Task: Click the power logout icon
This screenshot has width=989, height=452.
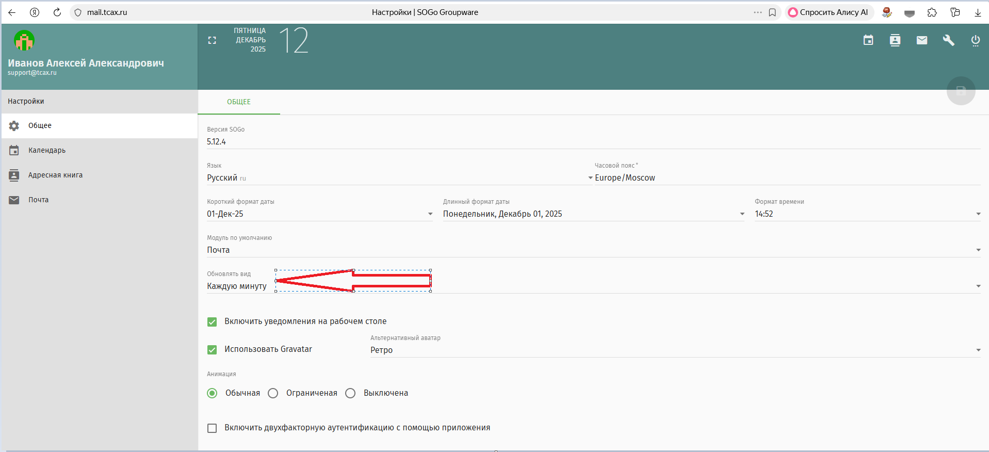Action: pyautogui.click(x=975, y=40)
